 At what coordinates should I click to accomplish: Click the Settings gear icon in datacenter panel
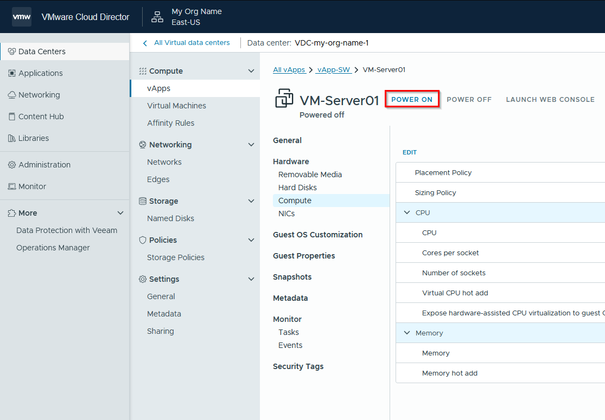[143, 279]
